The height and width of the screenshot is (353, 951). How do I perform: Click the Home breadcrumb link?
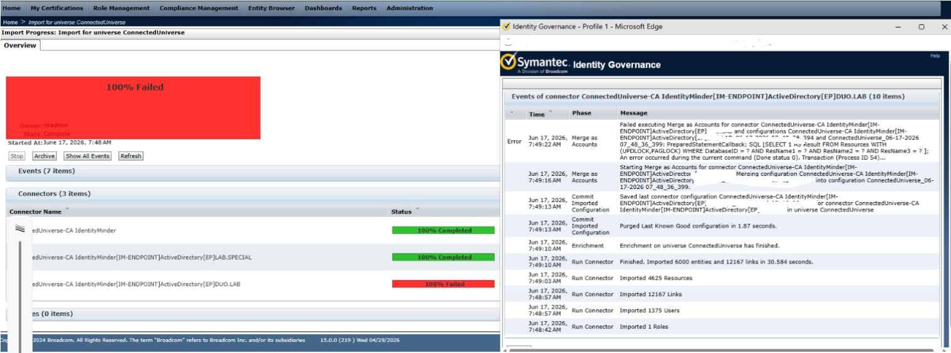point(10,23)
